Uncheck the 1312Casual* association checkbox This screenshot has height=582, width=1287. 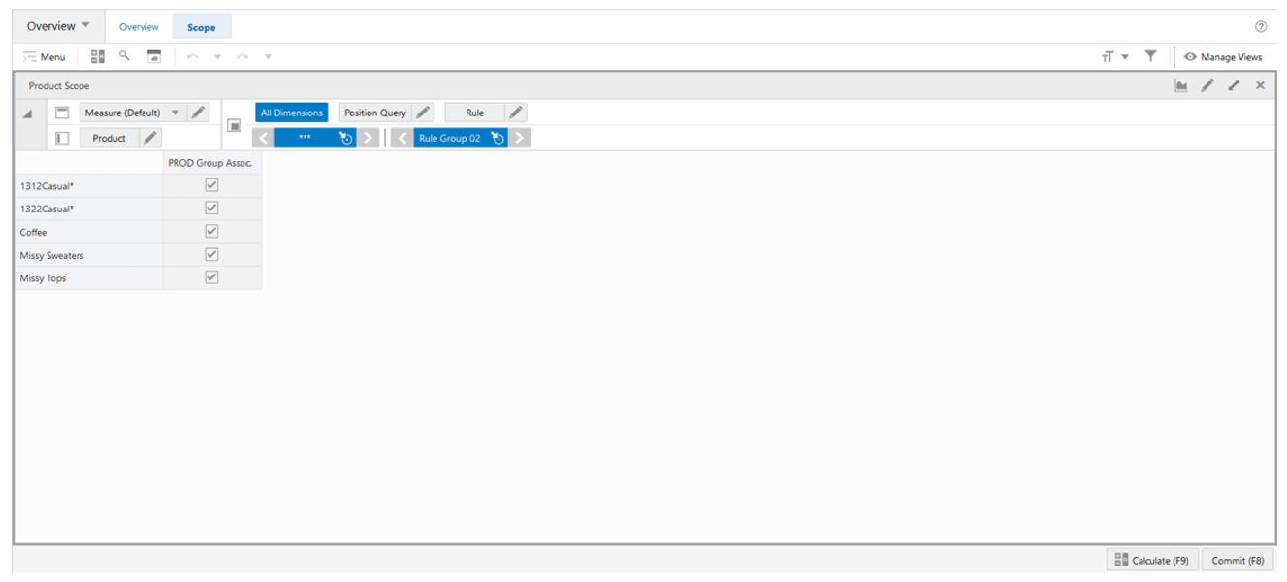pos(211,184)
